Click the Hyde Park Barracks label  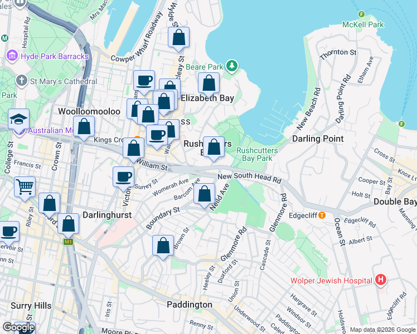click(x=55, y=56)
